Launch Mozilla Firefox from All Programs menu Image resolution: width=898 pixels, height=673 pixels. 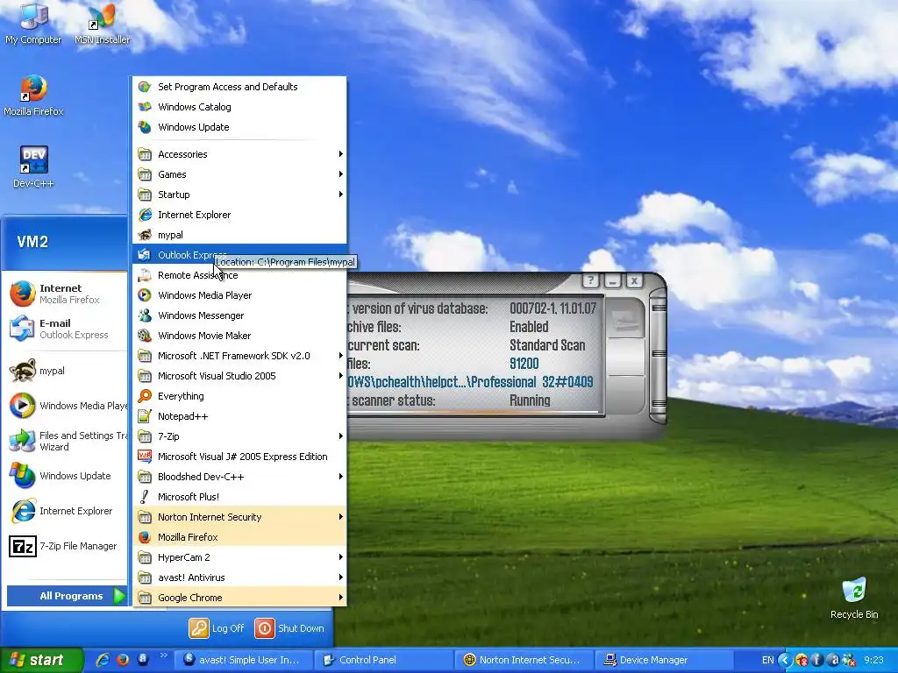(239, 537)
